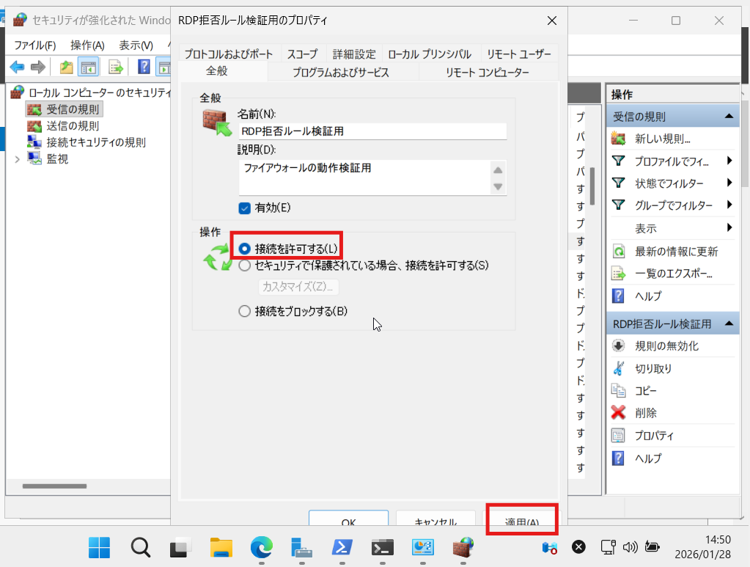This screenshot has height=567, width=750.
Task: Click 新しい規則... in actions pane
Action: click(x=662, y=139)
